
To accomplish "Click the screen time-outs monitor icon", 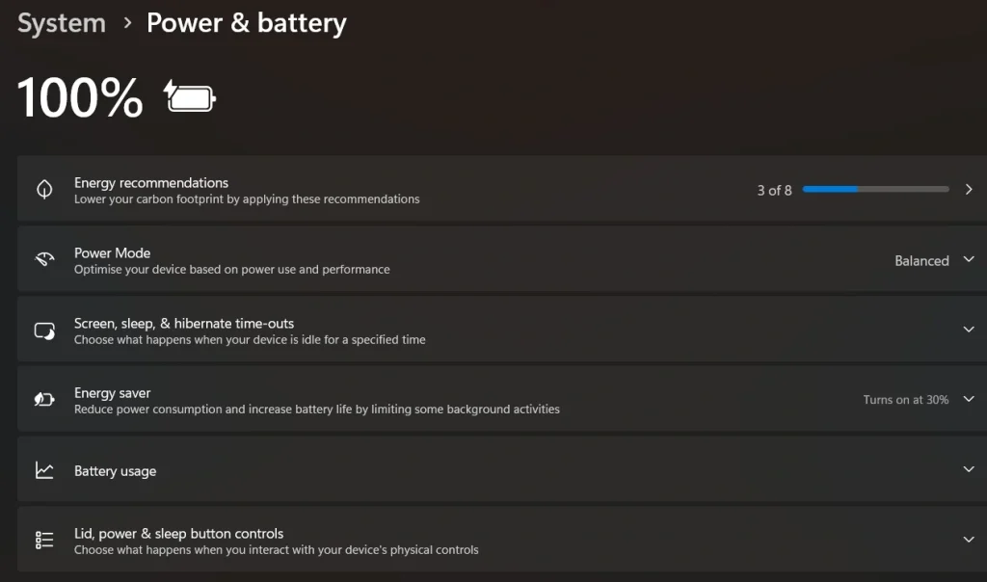I will tap(43, 329).
